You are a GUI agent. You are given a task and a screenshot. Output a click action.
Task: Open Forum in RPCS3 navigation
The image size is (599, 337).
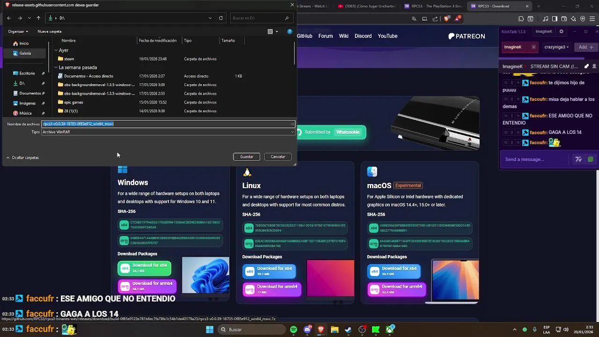326,36
